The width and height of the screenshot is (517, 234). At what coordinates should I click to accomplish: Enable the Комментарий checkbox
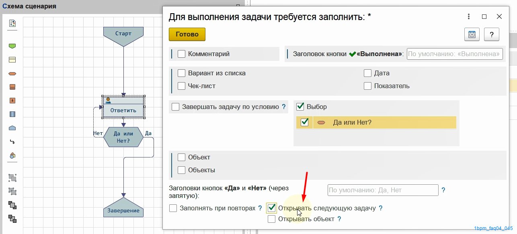[x=181, y=54]
